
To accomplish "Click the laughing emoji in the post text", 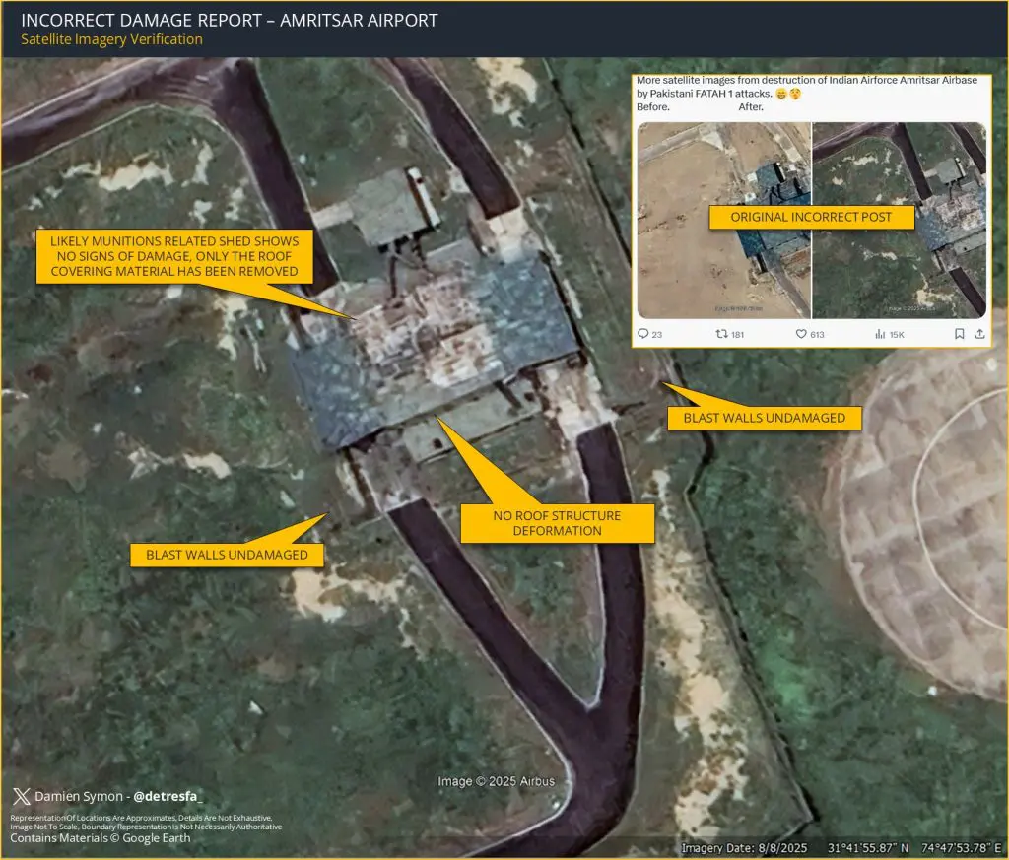I will pos(780,93).
